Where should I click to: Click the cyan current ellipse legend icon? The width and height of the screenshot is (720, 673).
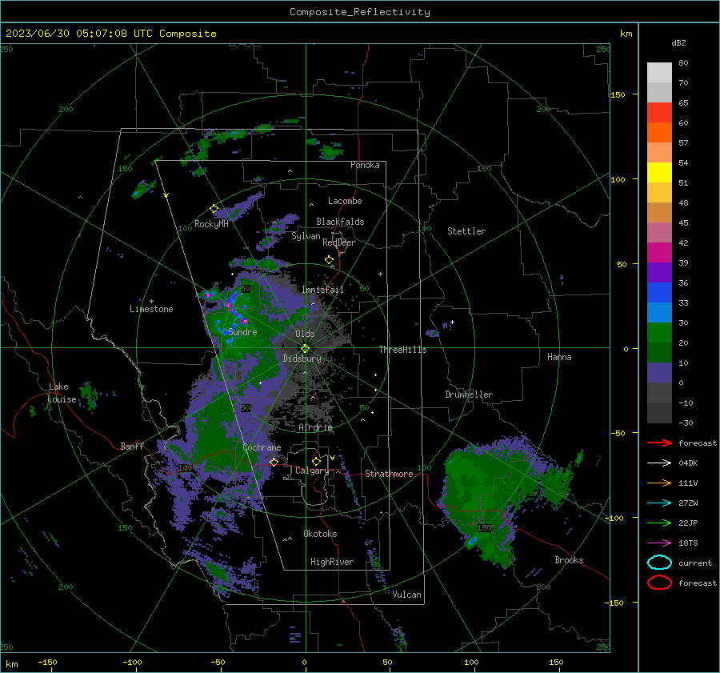(659, 563)
